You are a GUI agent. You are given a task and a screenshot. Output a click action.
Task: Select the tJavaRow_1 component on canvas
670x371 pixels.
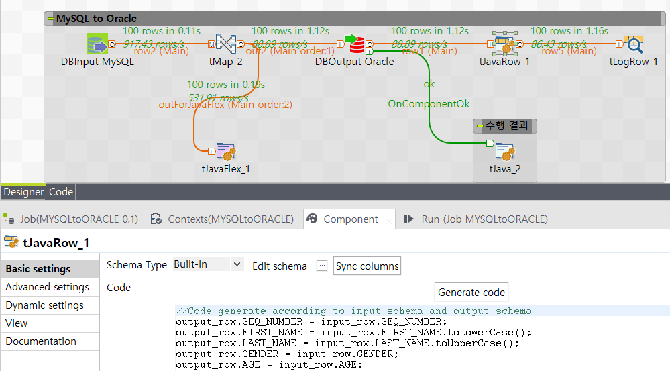pyautogui.click(x=504, y=44)
